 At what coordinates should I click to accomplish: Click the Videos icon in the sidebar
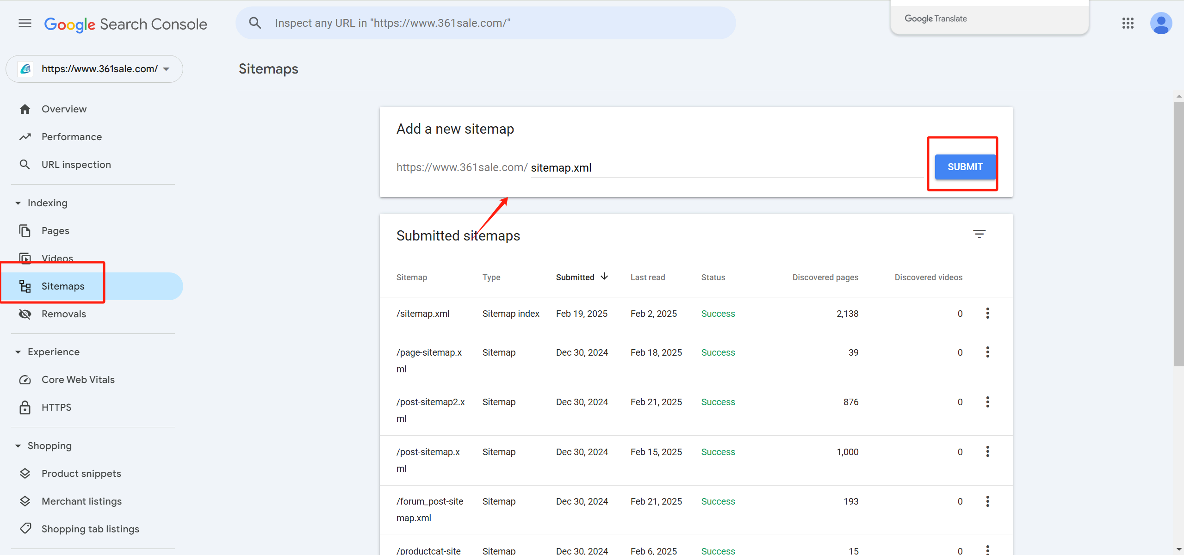[x=25, y=258]
